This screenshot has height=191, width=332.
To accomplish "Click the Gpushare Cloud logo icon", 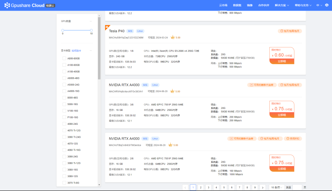I will pyautogui.click(x=7, y=5).
